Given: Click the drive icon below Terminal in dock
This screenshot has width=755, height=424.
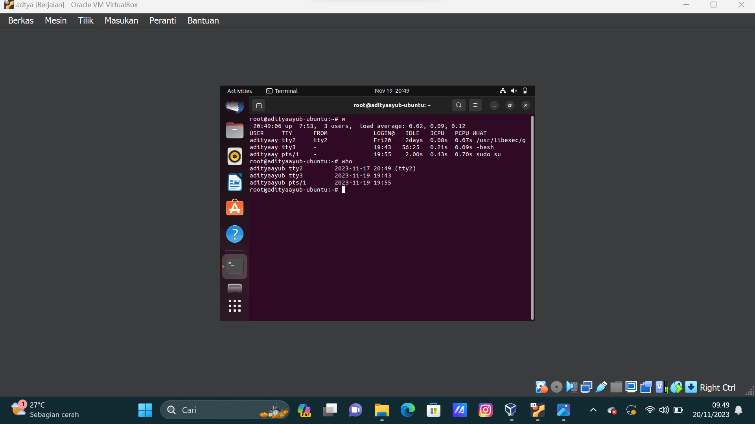Looking at the screenshot, I should point(235,289).
